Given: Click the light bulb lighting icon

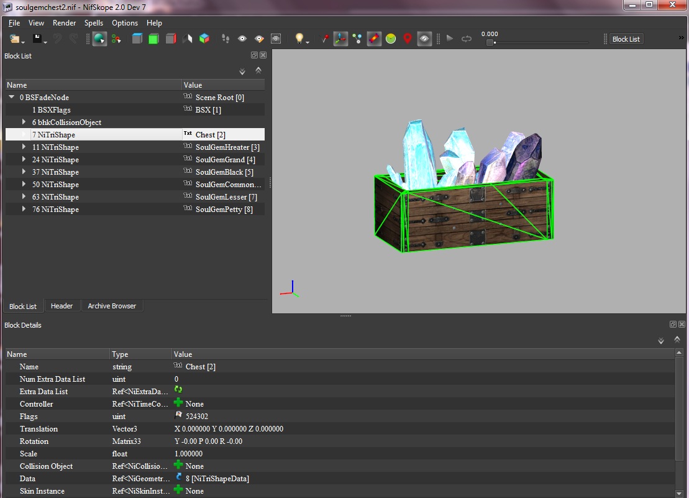Looking at the screenshot, I should click(301, 39).
